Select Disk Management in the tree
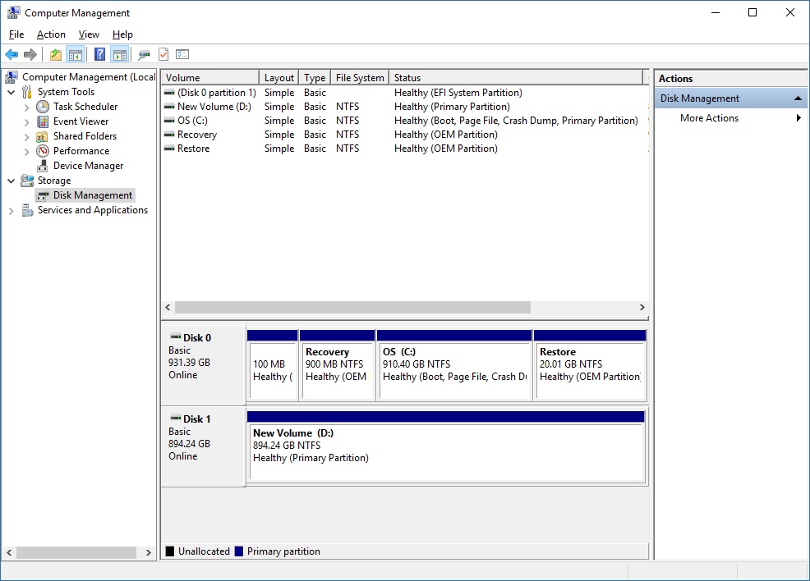The image size is (810, 581). coord(93,195)
